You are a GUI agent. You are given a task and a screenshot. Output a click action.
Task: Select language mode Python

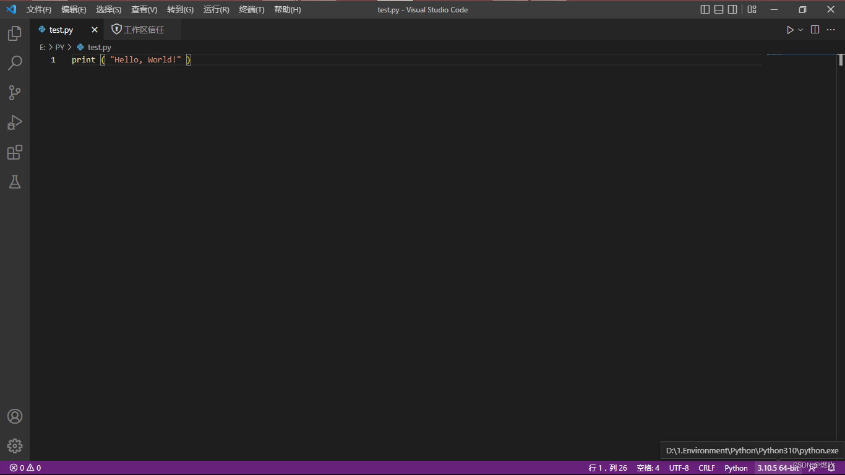(736, 468)
